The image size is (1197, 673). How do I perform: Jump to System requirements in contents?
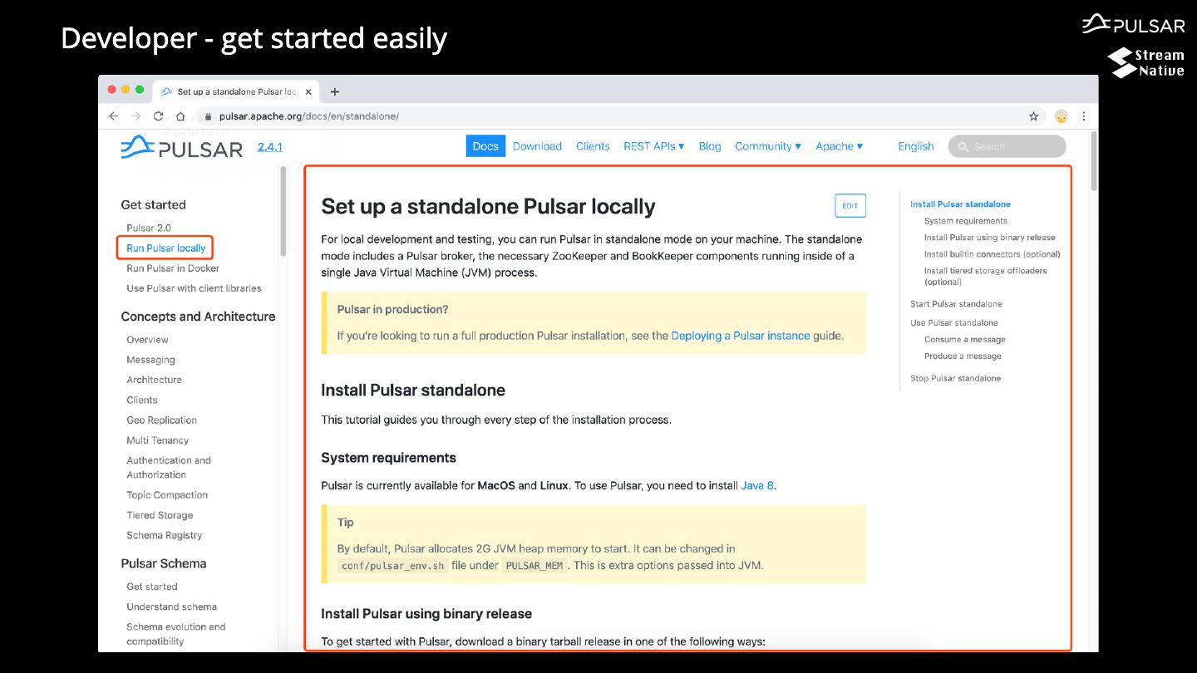[965, 221]
